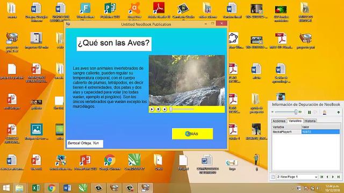Screen dimensions: 344x193
Task: Open the Camtasia Studio desktop shortcut
Action: (183, 11)
